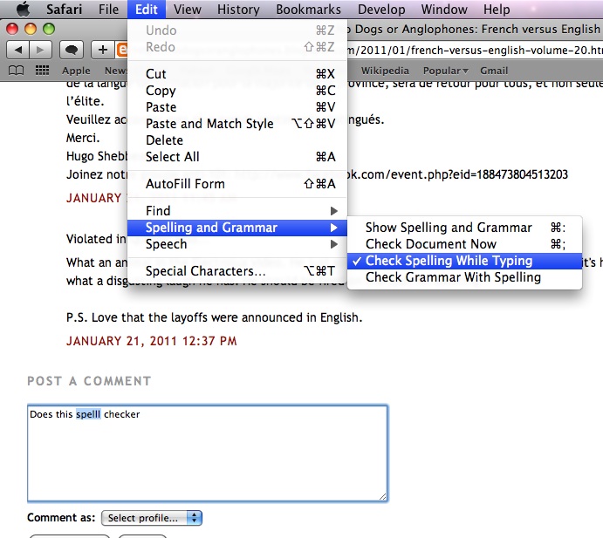Click the green zoom window button
The width and height of the screenshot is (603, 538).
tap(49, 29)
